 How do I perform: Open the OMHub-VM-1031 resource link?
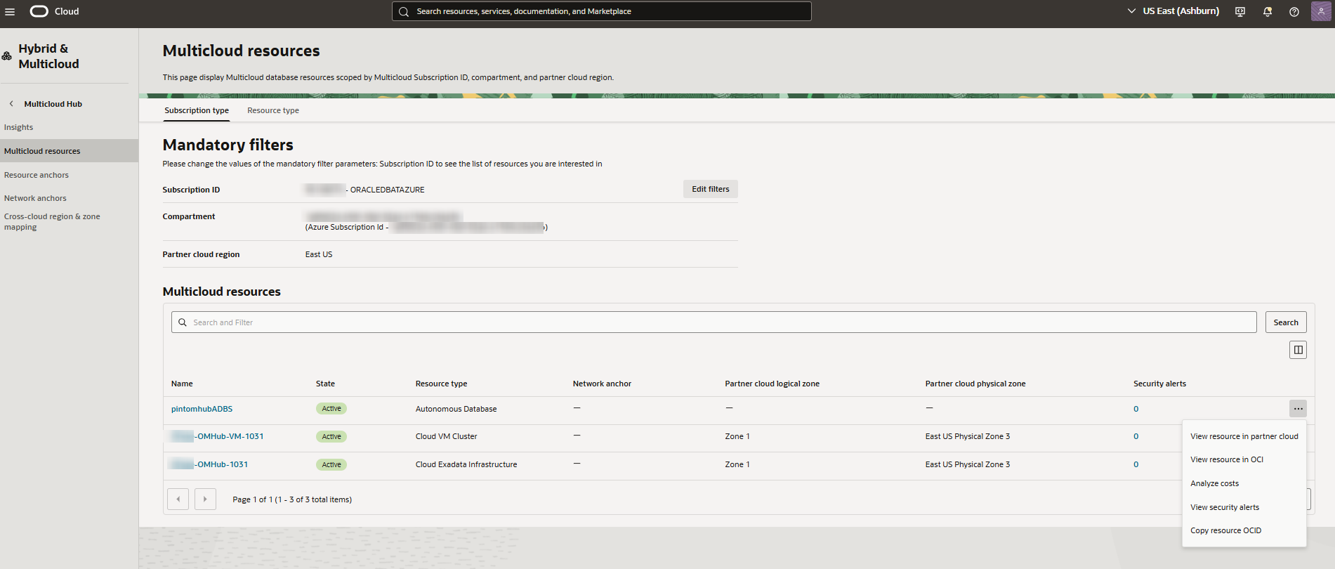(218, 436)
